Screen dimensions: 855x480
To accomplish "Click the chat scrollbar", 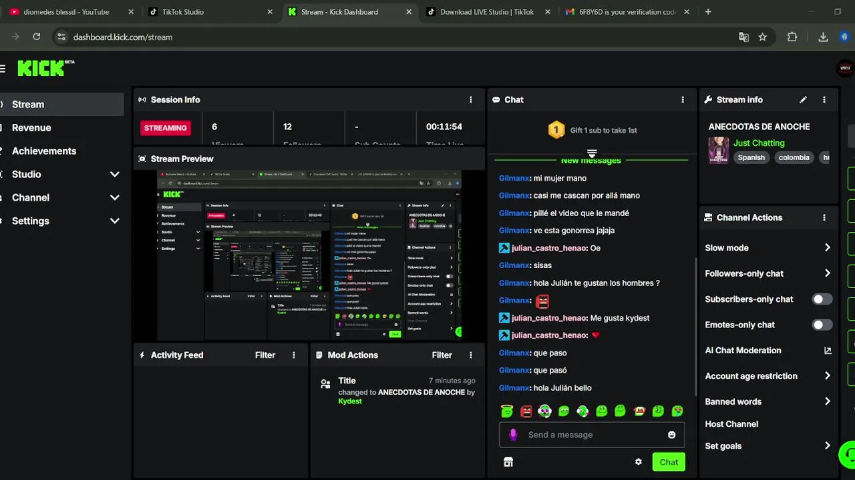I will click(x=696, y=327).
